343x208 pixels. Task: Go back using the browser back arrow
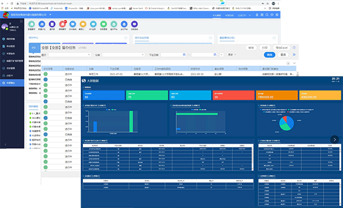pyautogui.click(x=2, y=3)
